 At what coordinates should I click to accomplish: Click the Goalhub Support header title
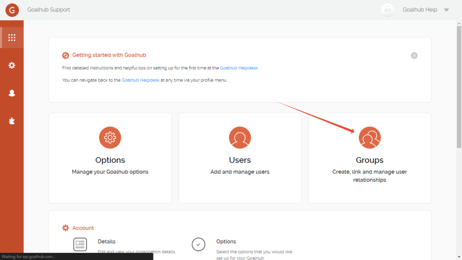coord(49,10)
